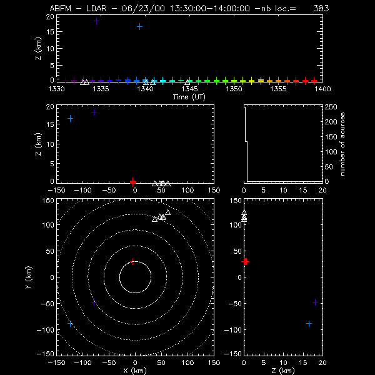Select the 'X (km)' axis label
Image resolution: width=375 pixels, height=375 pixels.
135,371
